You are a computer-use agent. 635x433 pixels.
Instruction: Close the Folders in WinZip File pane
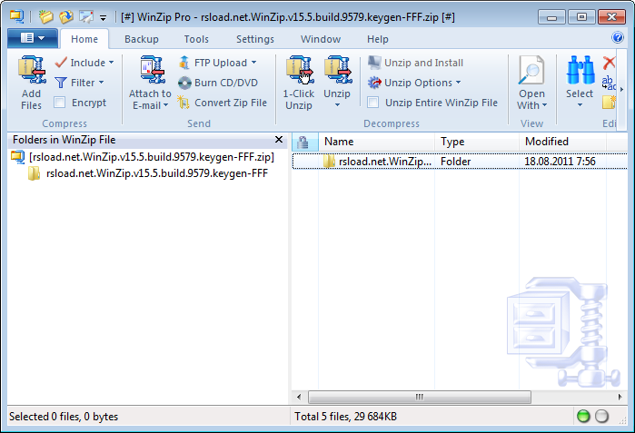(x=279, y=140)
